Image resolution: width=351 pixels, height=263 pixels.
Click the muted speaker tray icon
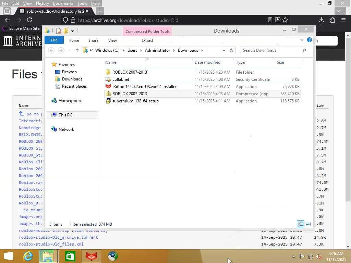(318, 256)
